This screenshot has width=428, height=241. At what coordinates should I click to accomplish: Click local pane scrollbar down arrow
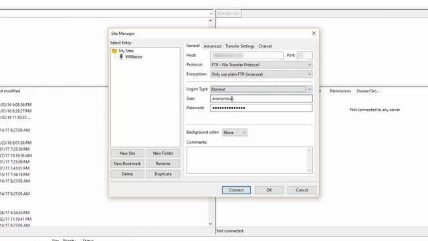211,224
